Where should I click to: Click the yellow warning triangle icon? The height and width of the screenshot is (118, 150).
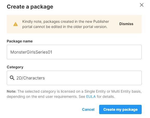click(x=16, y=24)
